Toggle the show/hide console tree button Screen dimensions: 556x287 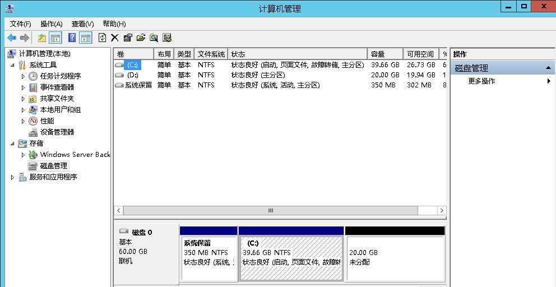click(x=55, y=38)
